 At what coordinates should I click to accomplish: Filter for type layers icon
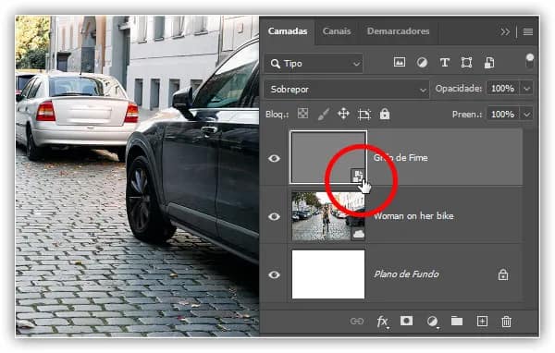pos(445,63)
